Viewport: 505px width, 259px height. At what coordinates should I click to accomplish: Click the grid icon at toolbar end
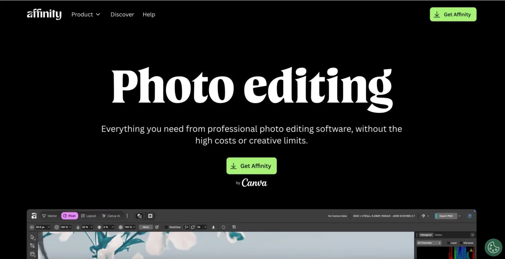[234, 227]
